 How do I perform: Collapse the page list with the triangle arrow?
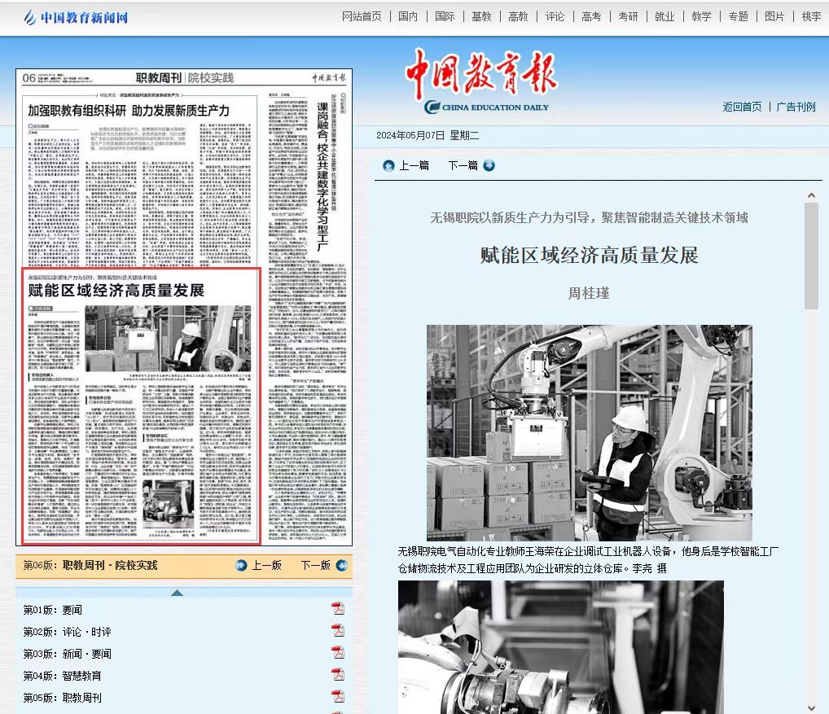click(x=177, y=592)
